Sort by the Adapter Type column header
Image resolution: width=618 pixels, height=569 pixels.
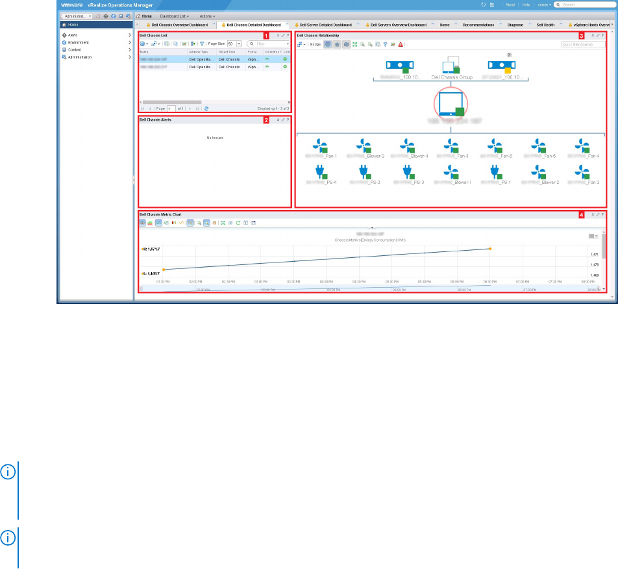pos(202,52)
